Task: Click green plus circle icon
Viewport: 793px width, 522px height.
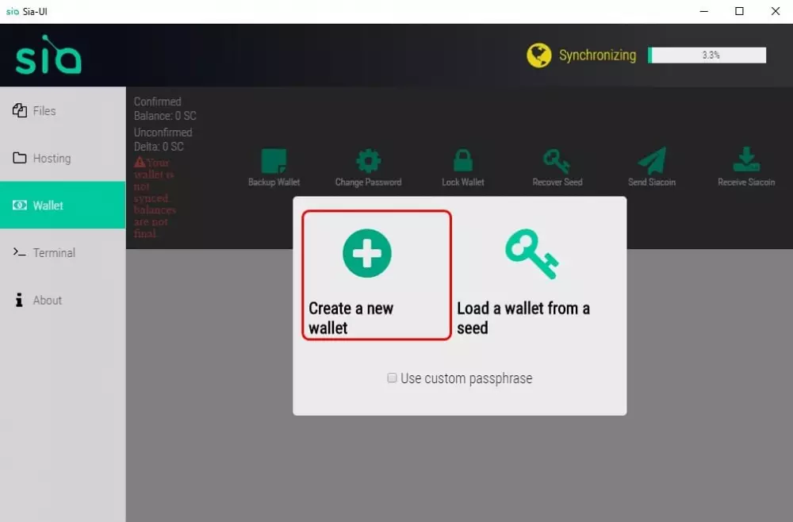Action: (366, 253)
